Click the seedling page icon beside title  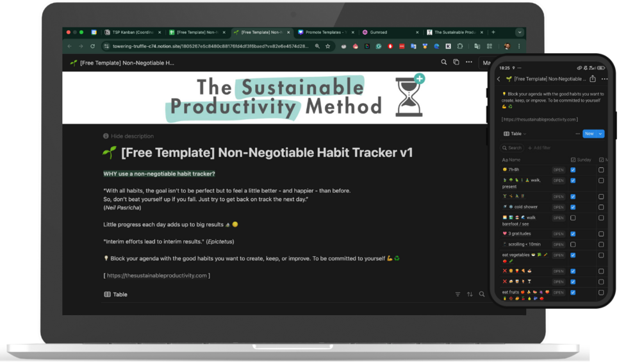click(x=109, y=152)
